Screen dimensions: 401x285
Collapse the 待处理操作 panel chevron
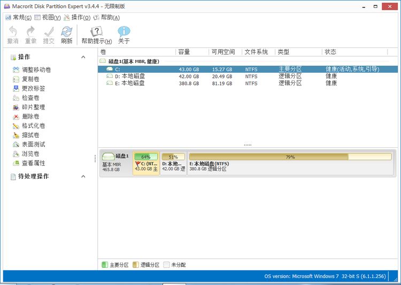point(83,176)
